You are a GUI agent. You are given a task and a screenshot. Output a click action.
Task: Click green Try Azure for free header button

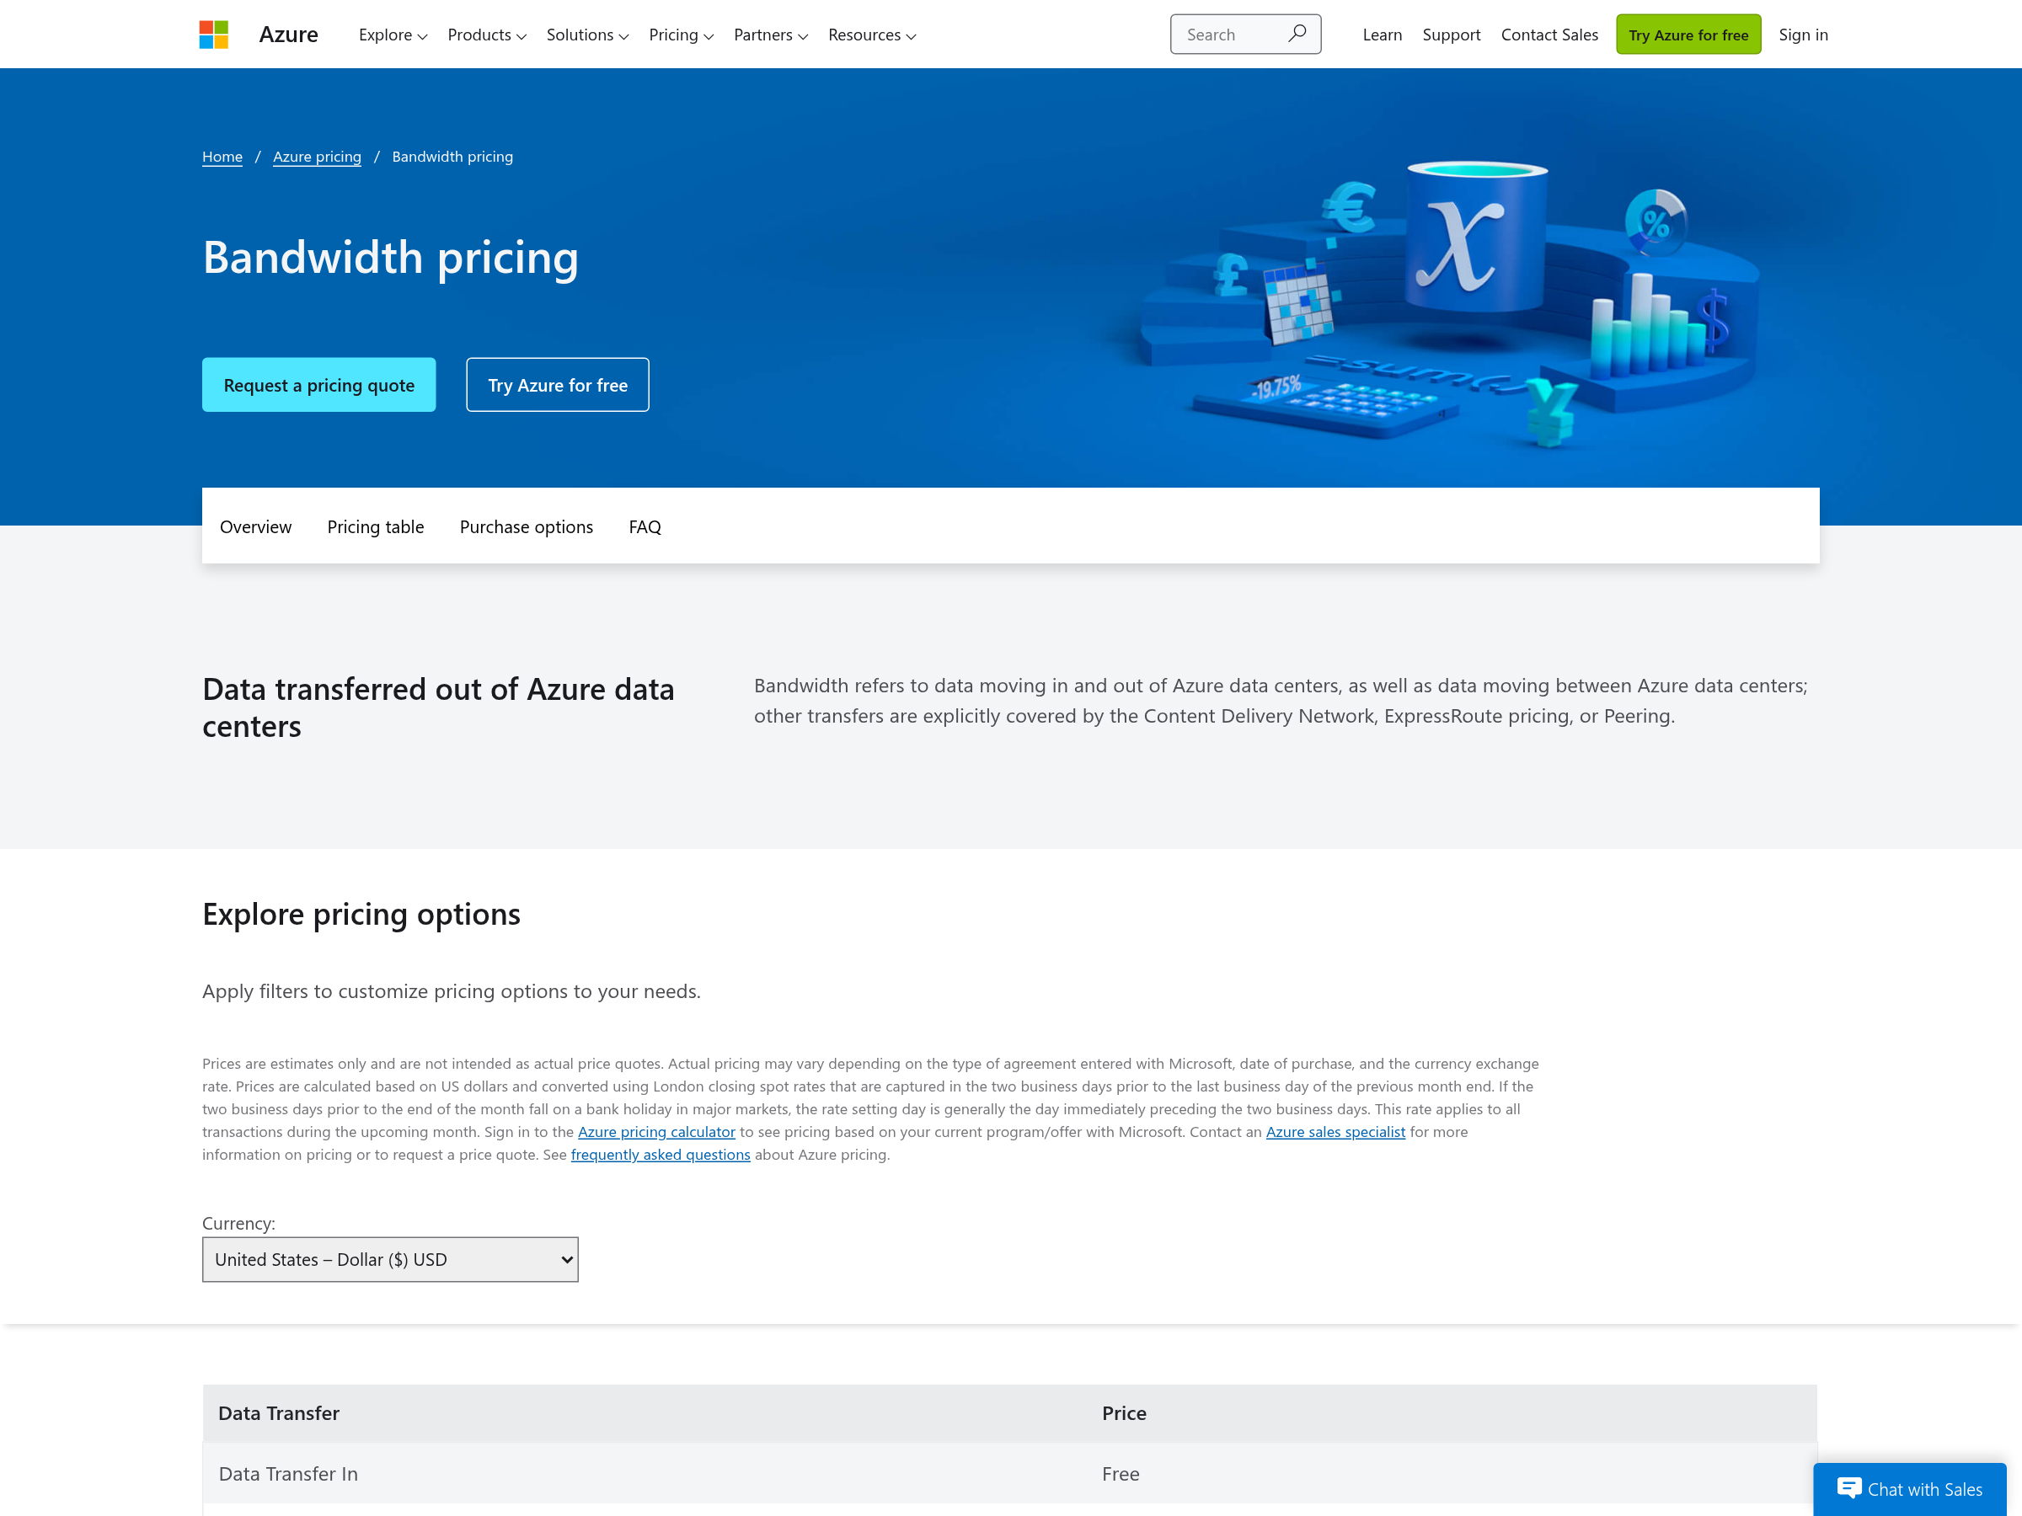tap(1688, 35)
